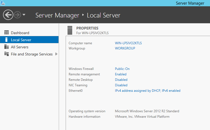Open Windows Firewall Public: On link
Screen dimensions: 210x130
[122, 69]
